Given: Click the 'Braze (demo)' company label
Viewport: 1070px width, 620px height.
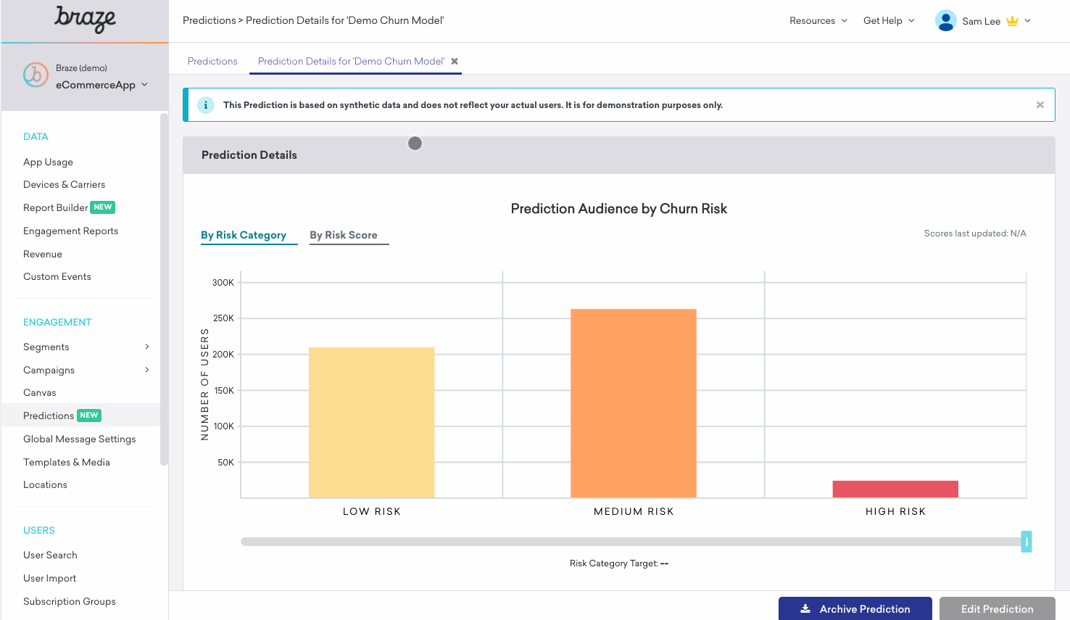Looking at the screenshot, I should (81, 68).
